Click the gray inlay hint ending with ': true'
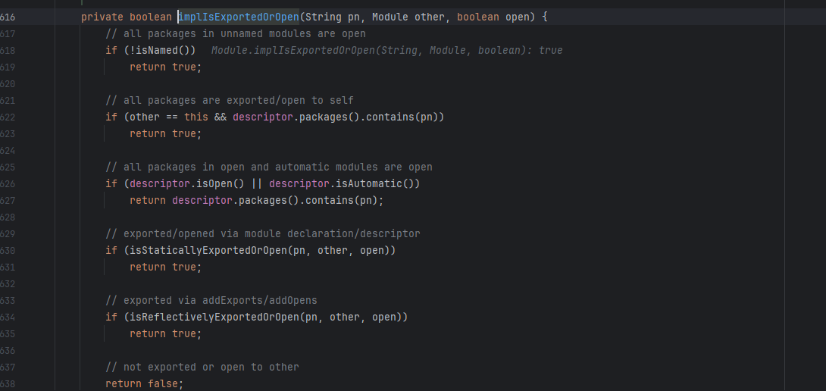The width and height of the screenshot is (826, 391). coord(387,51)
